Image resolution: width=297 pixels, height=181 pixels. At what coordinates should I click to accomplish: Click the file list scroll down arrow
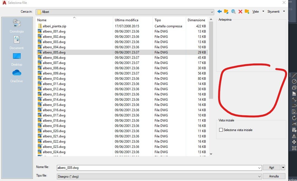point(211,154)
